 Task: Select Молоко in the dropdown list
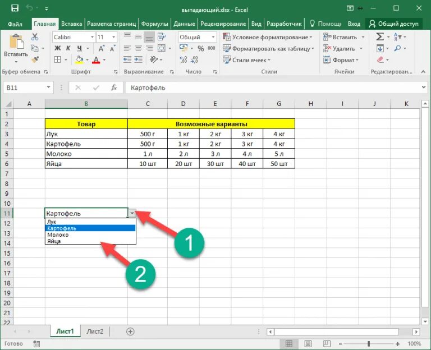coord(90,235)
